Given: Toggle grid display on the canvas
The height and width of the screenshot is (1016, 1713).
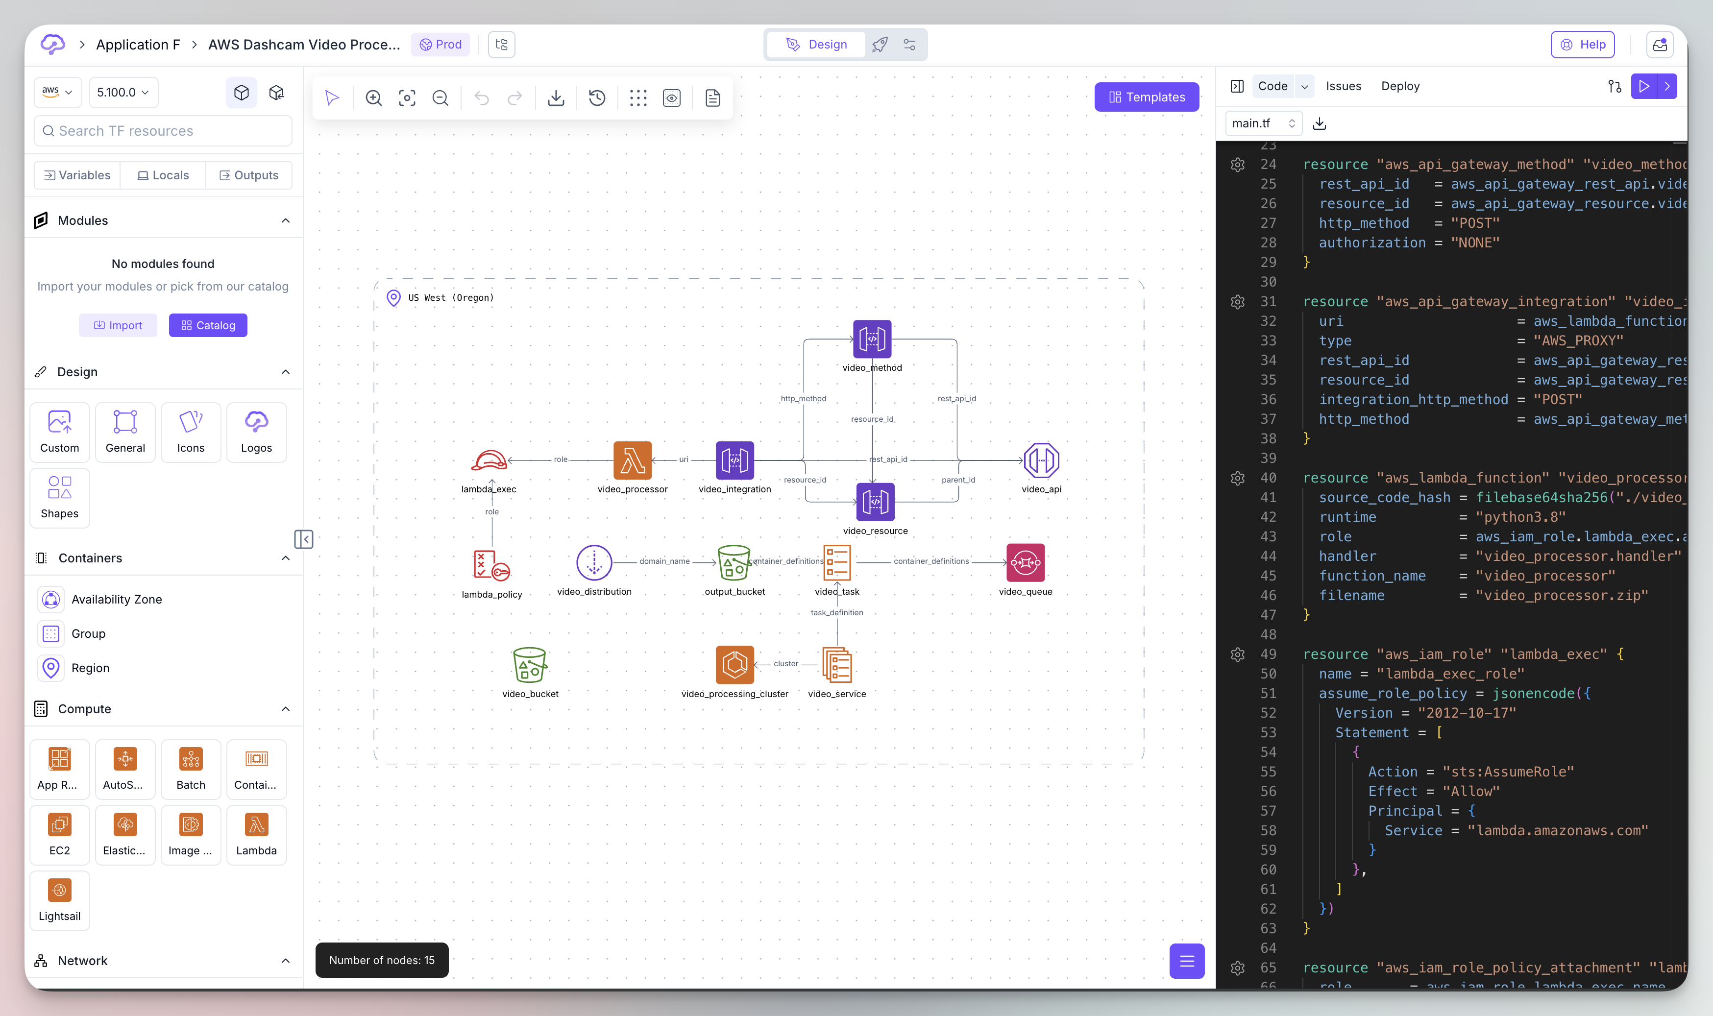Looking at the screenshot, I should click(x=638, y=98).
